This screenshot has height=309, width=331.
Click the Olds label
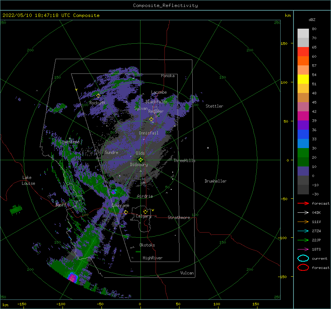pyautogui.click(x=140, y=153)
